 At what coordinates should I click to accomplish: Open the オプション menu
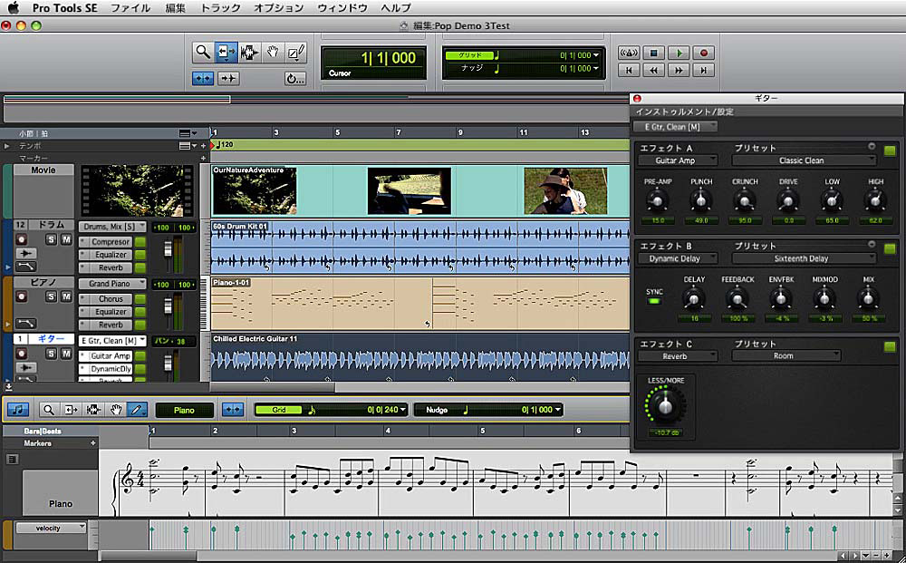coord(277,7)
